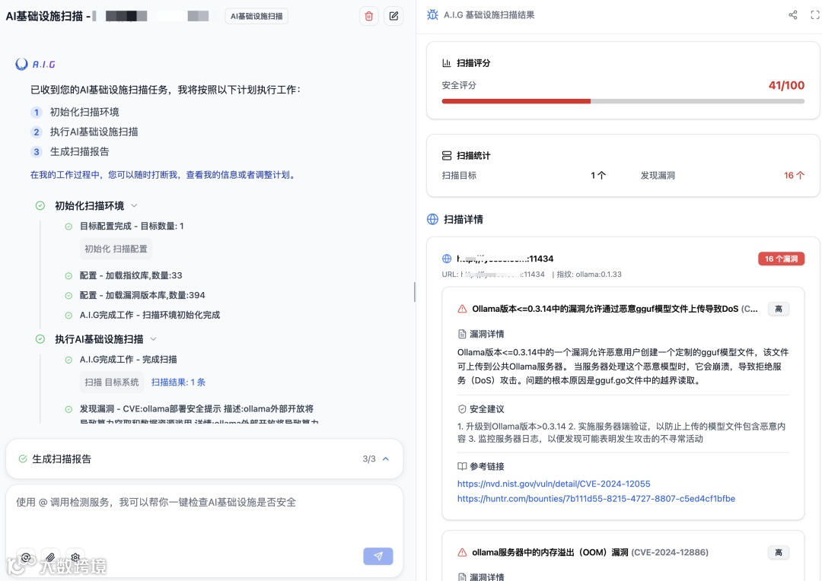Open settings gear in the input box
822x581 pixels.
coord(75,557)
